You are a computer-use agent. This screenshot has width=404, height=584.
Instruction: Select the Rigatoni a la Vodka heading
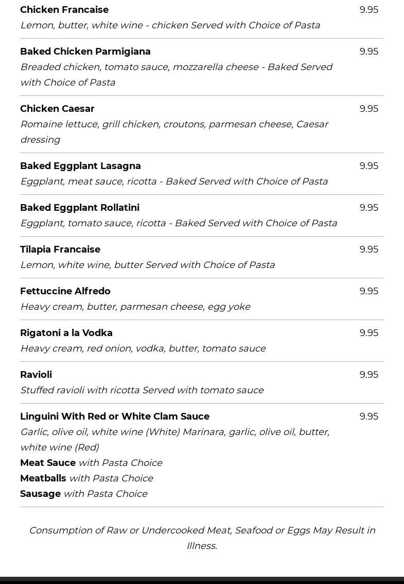[66, 333]
